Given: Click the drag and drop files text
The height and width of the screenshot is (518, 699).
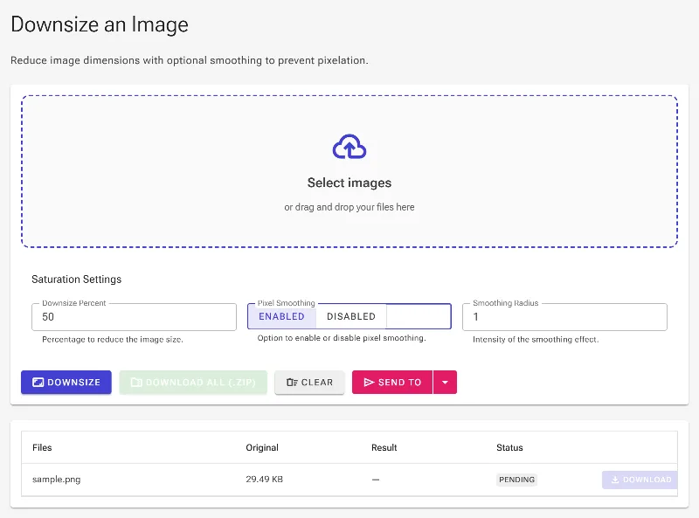Looking at the screenshot, I should [x=349, y=207].
